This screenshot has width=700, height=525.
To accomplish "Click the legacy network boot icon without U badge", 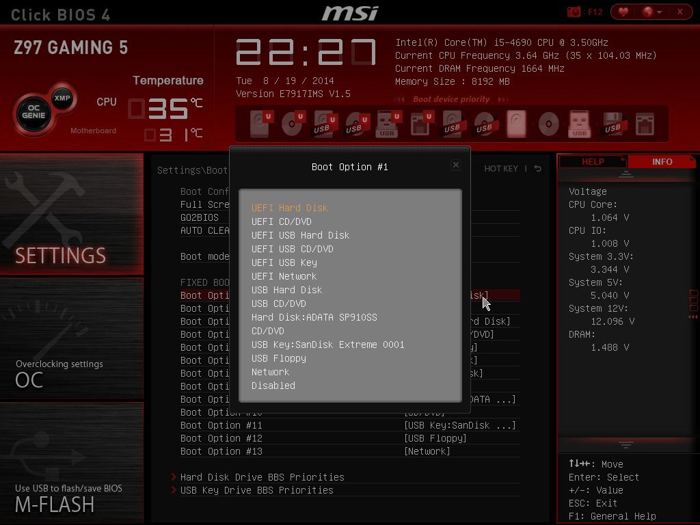I will (645, 124).
